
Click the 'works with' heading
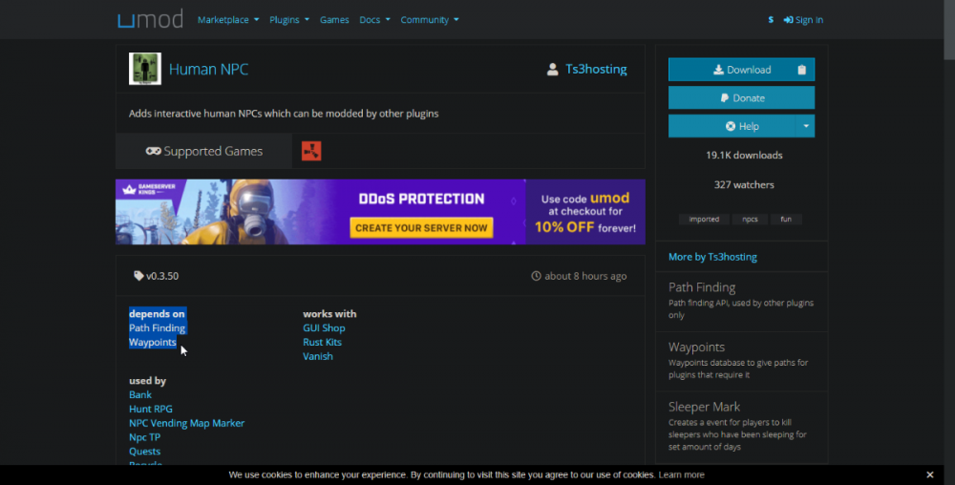[329, 314]
